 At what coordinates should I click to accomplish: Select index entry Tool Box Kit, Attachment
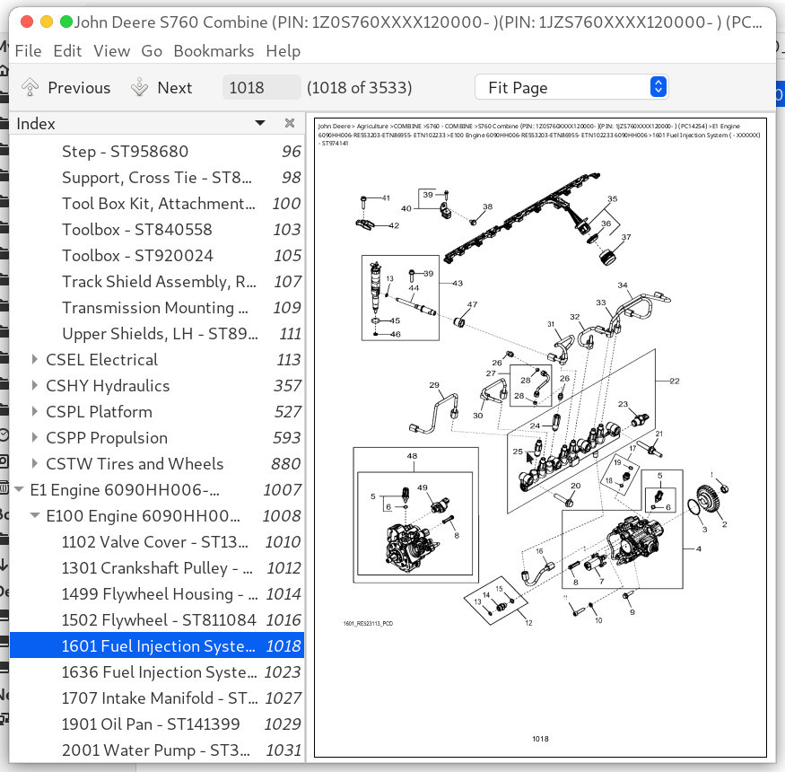pyautogui.click(x=157, y=204)
